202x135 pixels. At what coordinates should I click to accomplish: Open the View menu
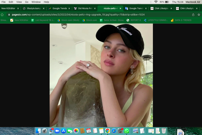click(19, 2)
